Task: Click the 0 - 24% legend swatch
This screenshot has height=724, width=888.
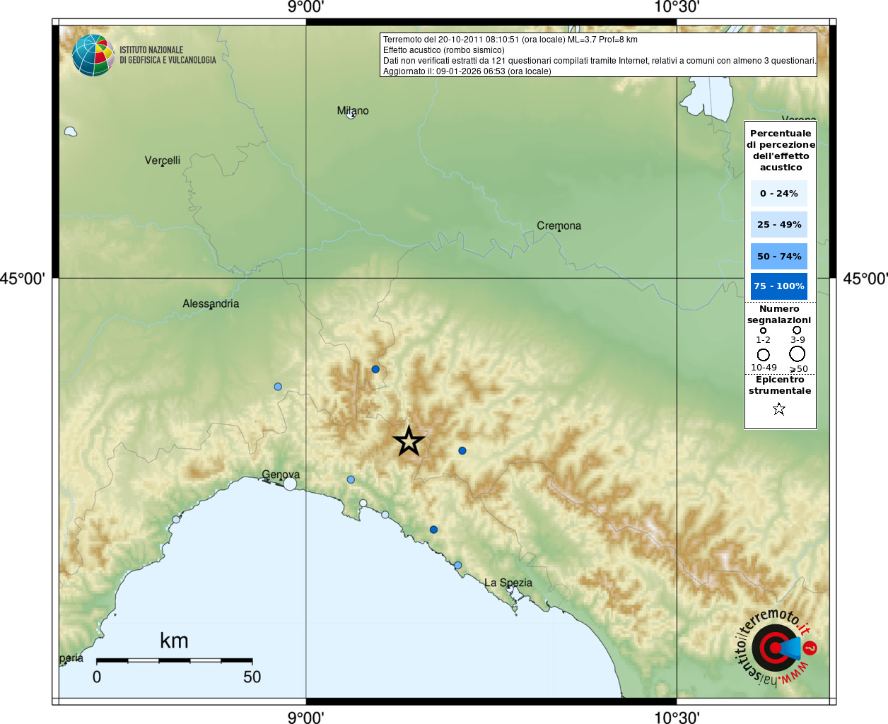Action: pyautogui.click(x=779, y=193)
